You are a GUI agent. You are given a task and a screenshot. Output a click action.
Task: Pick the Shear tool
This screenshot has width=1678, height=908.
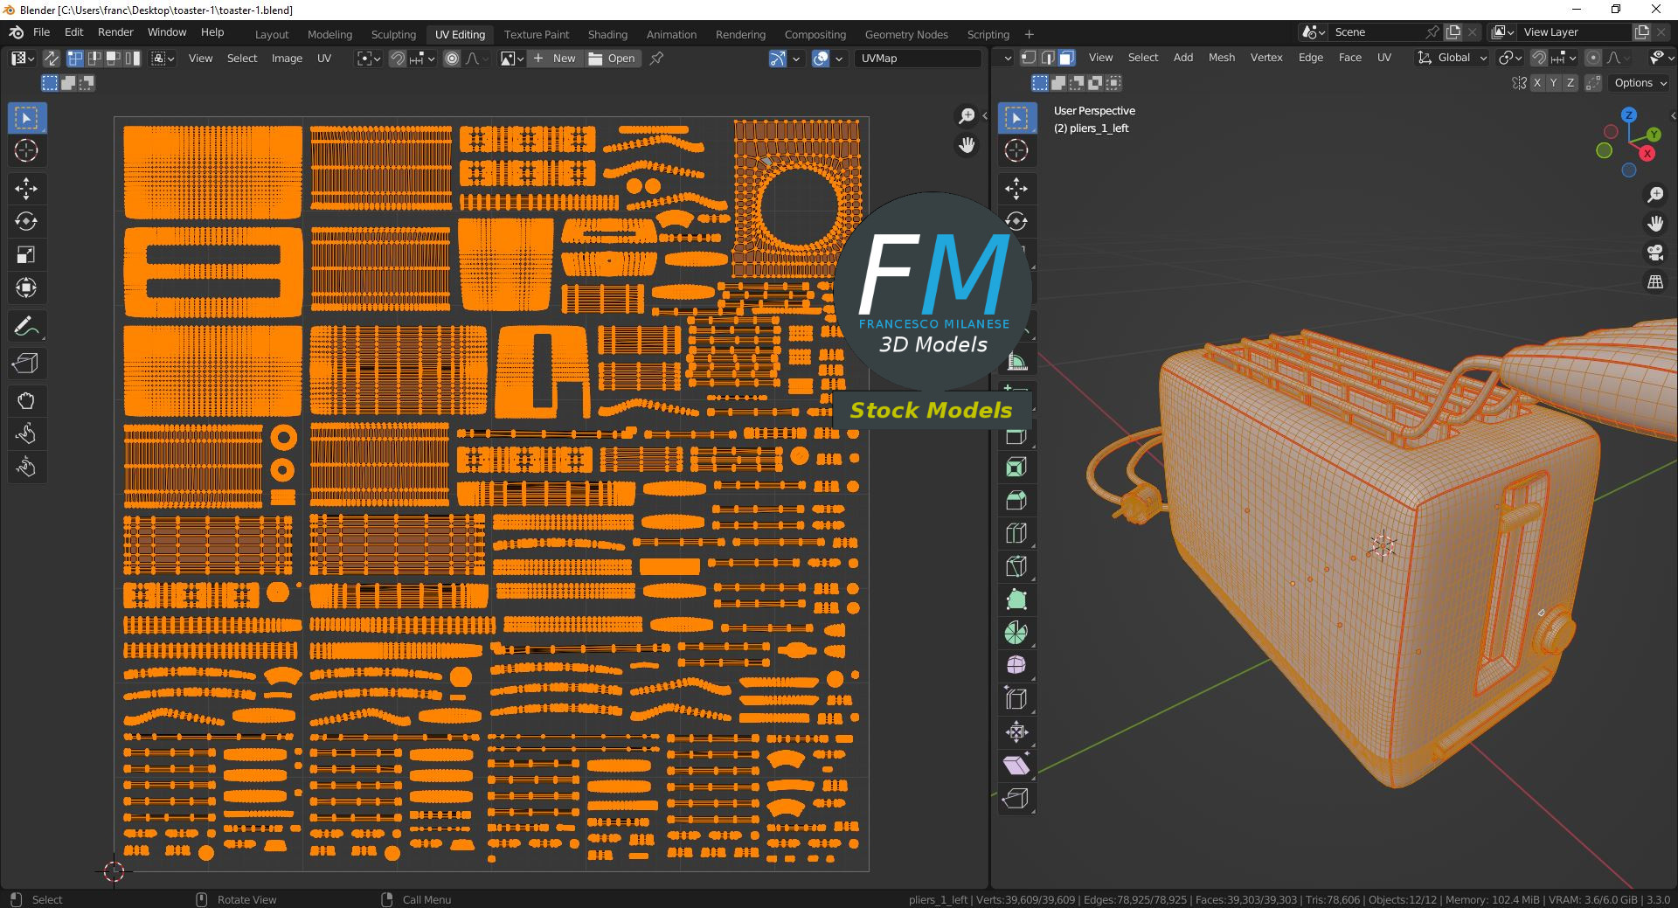1016,766
